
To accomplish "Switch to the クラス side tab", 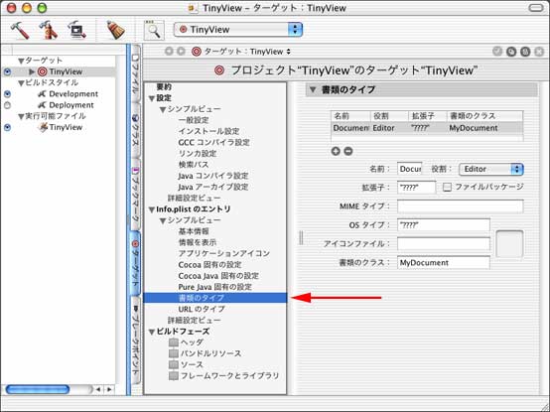I will (136, 130).
